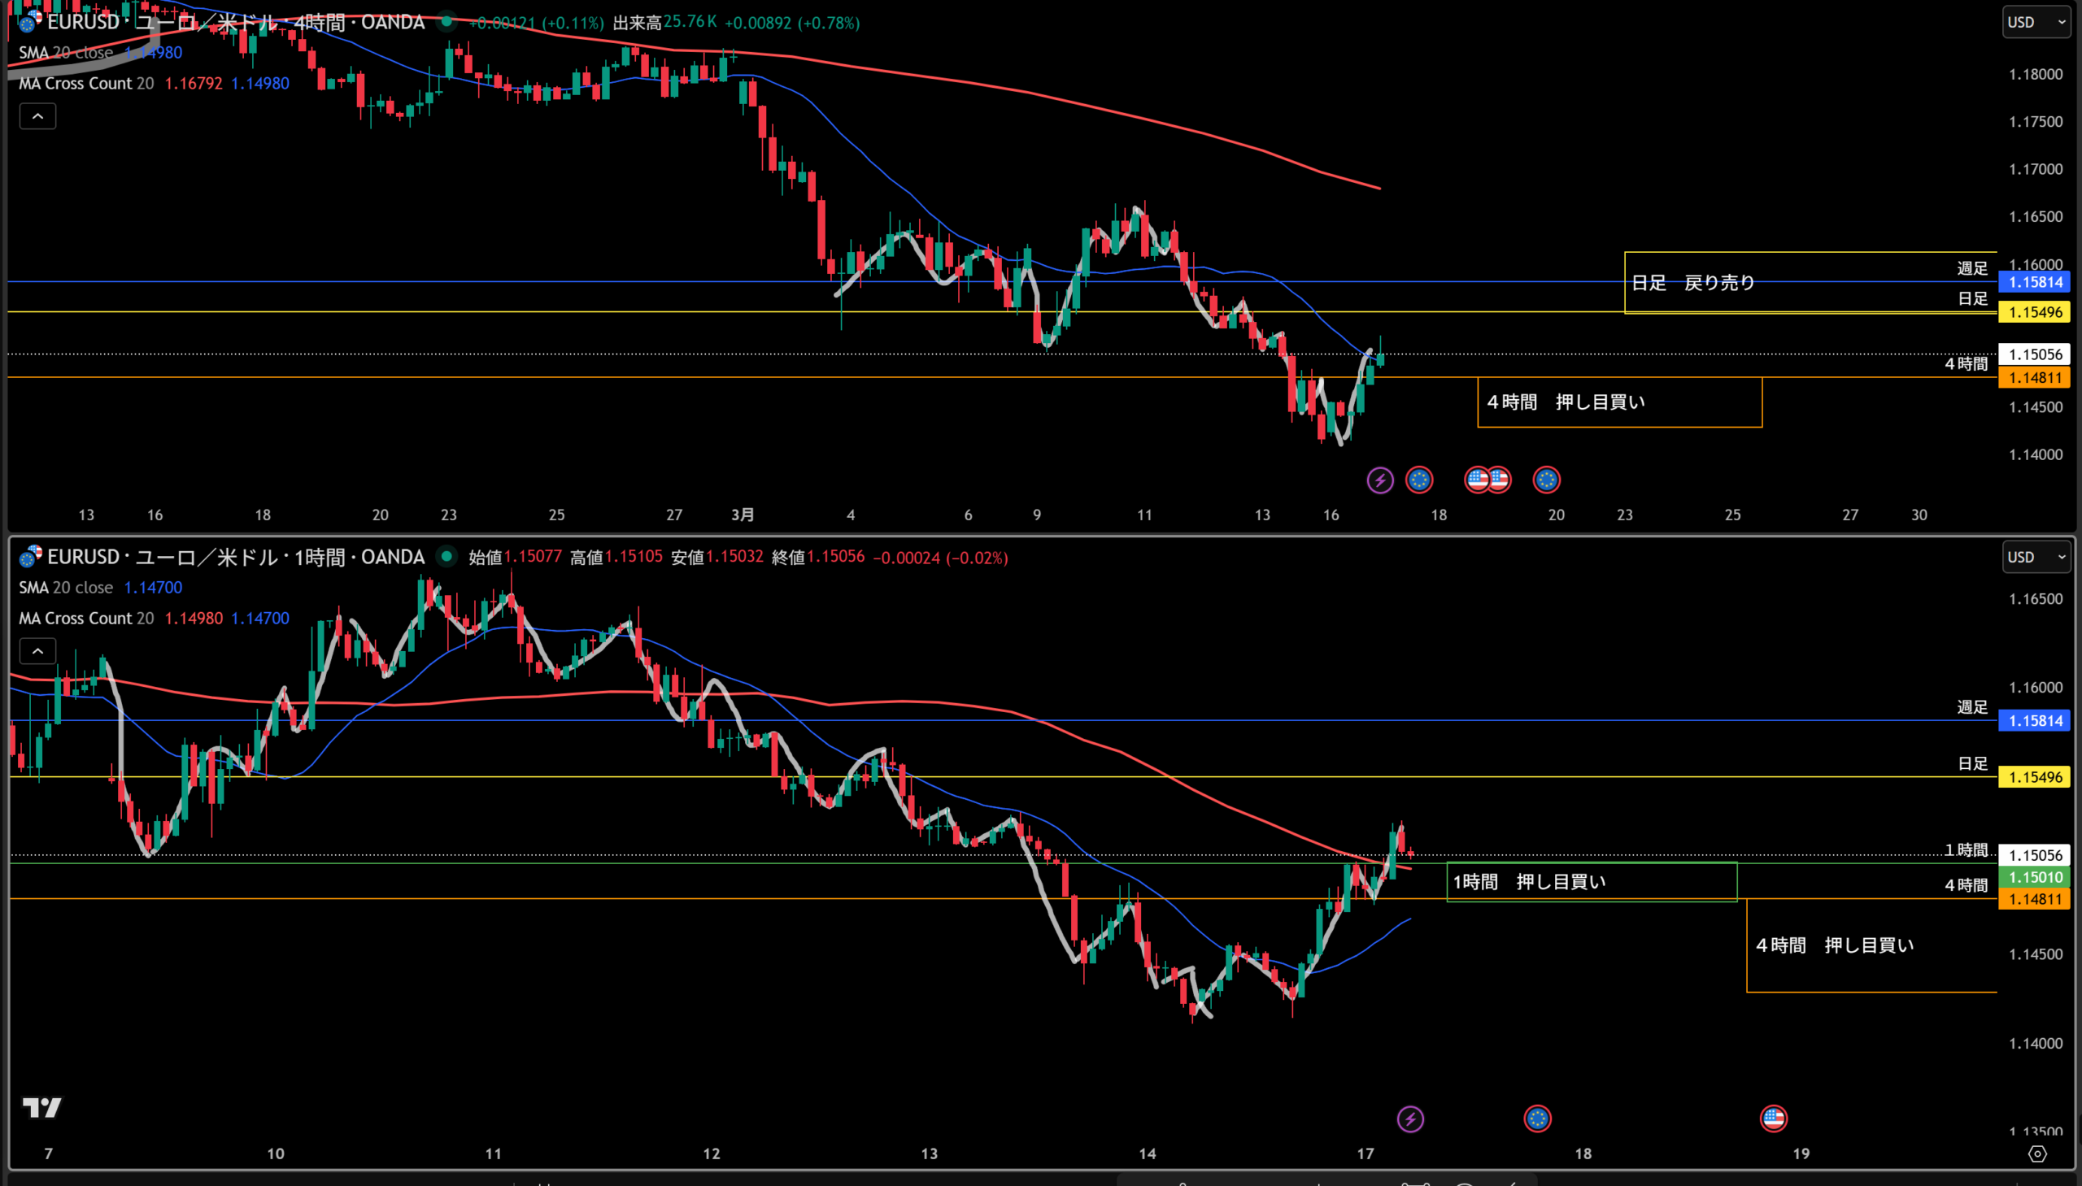Image resolution: width=2082 pixels, height=1186 pixels.
Task: Click the EU flag event icon in lower chart
Action: tap(1537, 1119)
